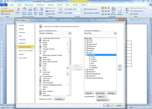Select the Advanced options category
Screen dimensions: 152x109
[x=22, y=43]
